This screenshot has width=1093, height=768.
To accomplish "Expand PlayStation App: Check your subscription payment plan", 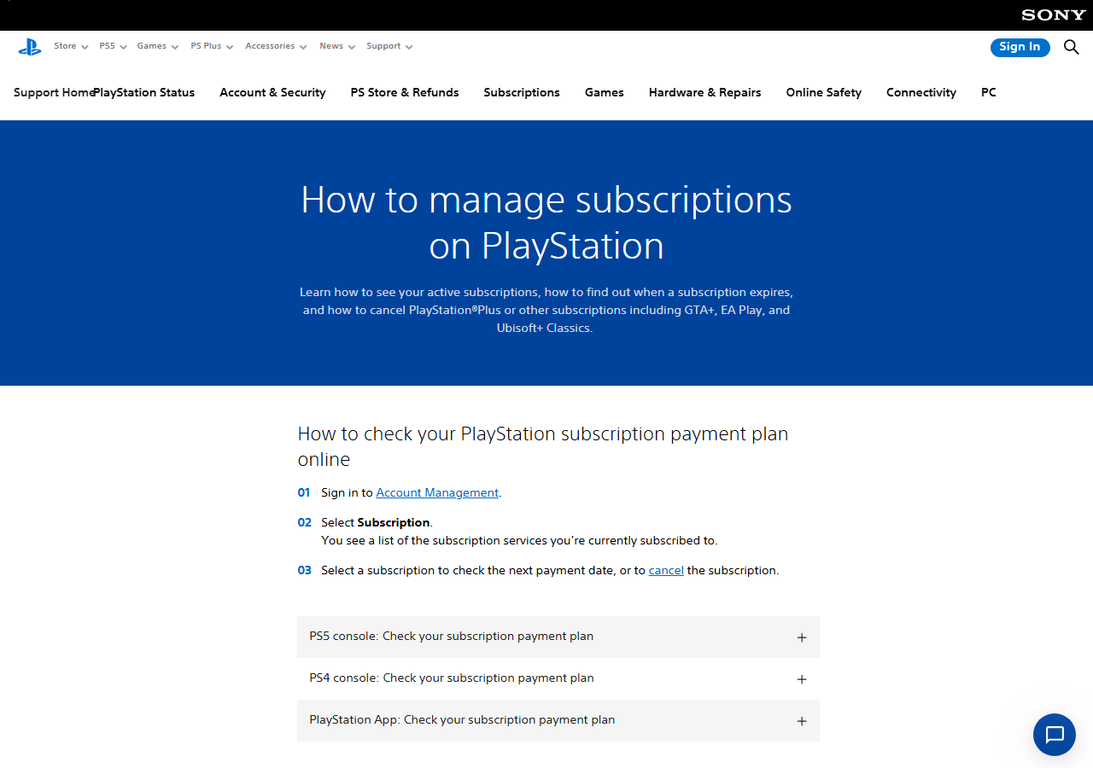I will click(x=558, y=720).
